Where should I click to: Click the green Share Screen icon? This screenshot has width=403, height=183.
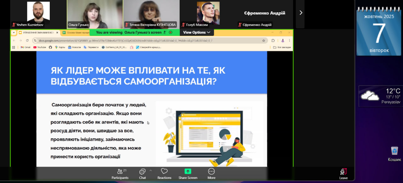[x=188, y=171]
